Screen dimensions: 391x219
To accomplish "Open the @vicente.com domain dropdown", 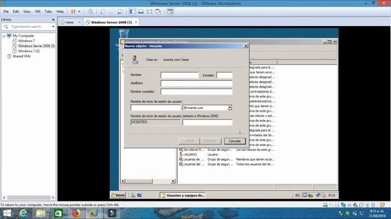I will point(230,108).
